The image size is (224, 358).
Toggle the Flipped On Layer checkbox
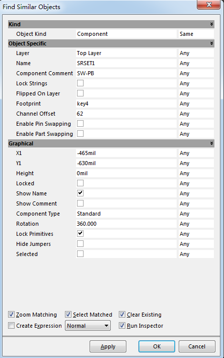80,93
